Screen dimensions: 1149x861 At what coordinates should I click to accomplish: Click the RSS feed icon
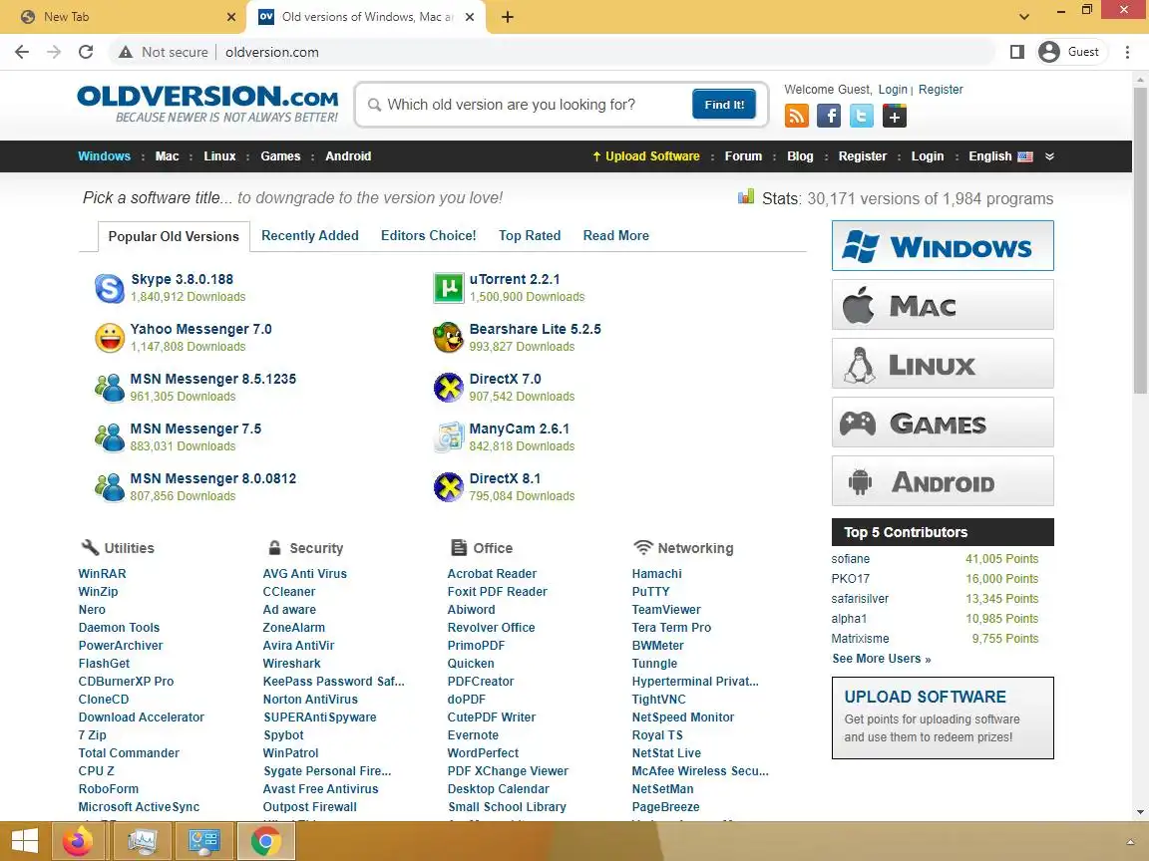coord(797,116)
